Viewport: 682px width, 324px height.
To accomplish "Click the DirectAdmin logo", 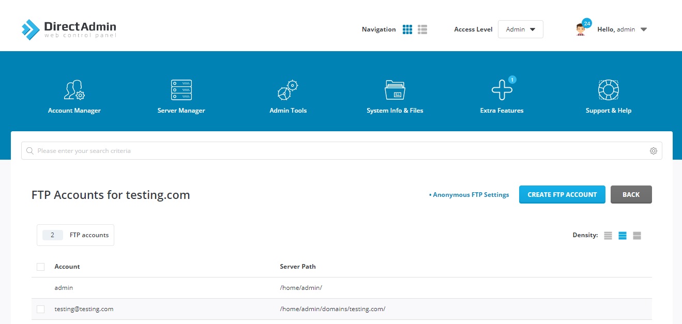I will tap(69, 29).
